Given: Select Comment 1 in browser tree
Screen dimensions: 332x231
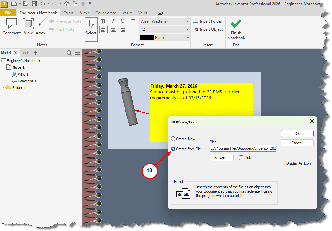Looking at the screenshot, I should pyautogui.click(x=24, y=81).
